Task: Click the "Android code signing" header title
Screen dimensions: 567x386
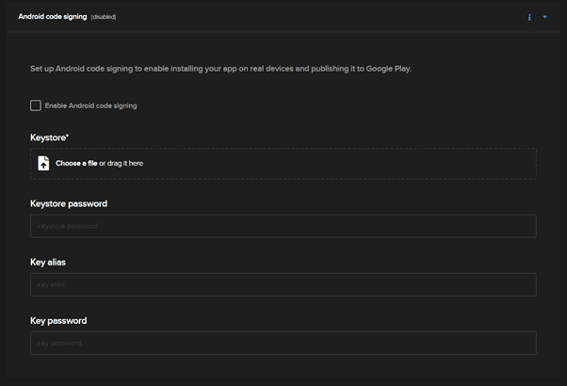Action: pos(52,17)
